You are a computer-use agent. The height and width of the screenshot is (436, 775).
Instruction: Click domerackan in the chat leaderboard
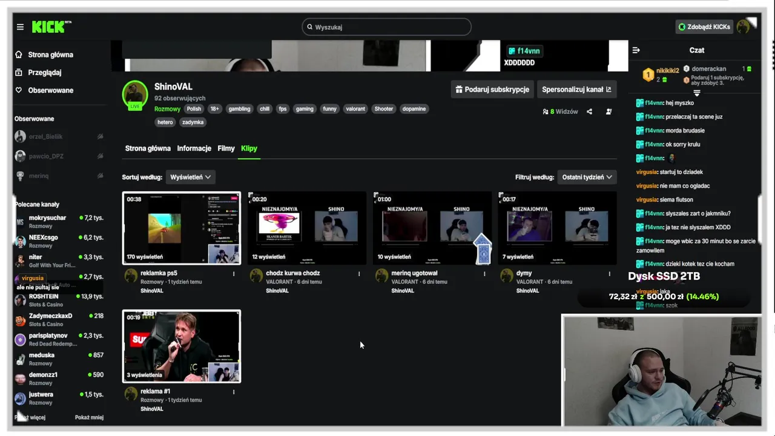[708, 69]
